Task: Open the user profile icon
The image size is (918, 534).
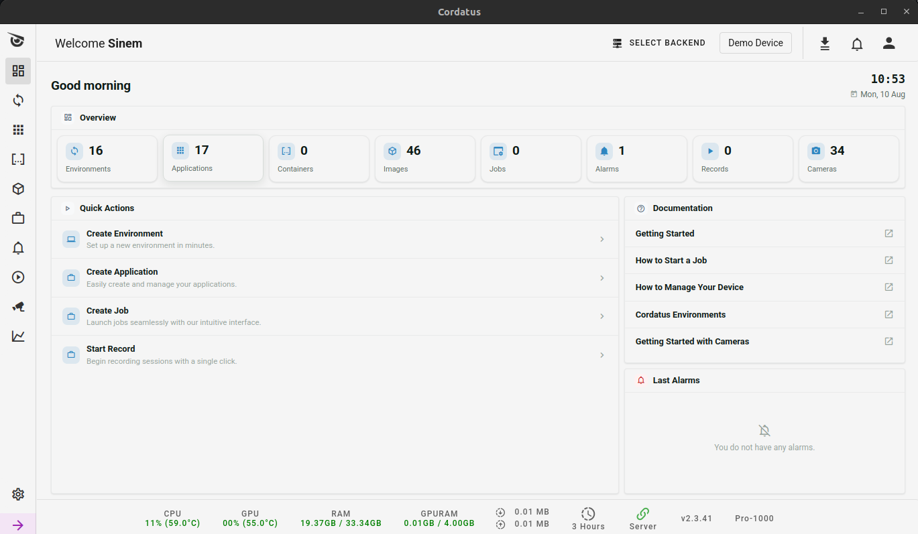Action: 889,44
